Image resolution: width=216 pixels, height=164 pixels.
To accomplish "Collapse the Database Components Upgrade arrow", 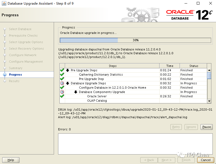I will pos(76,92).
